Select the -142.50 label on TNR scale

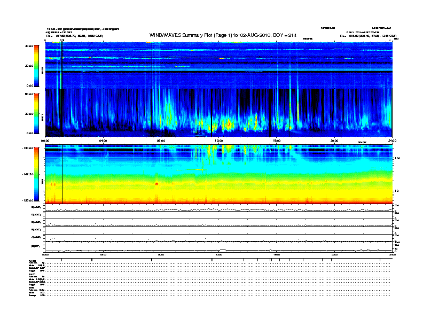28,174
